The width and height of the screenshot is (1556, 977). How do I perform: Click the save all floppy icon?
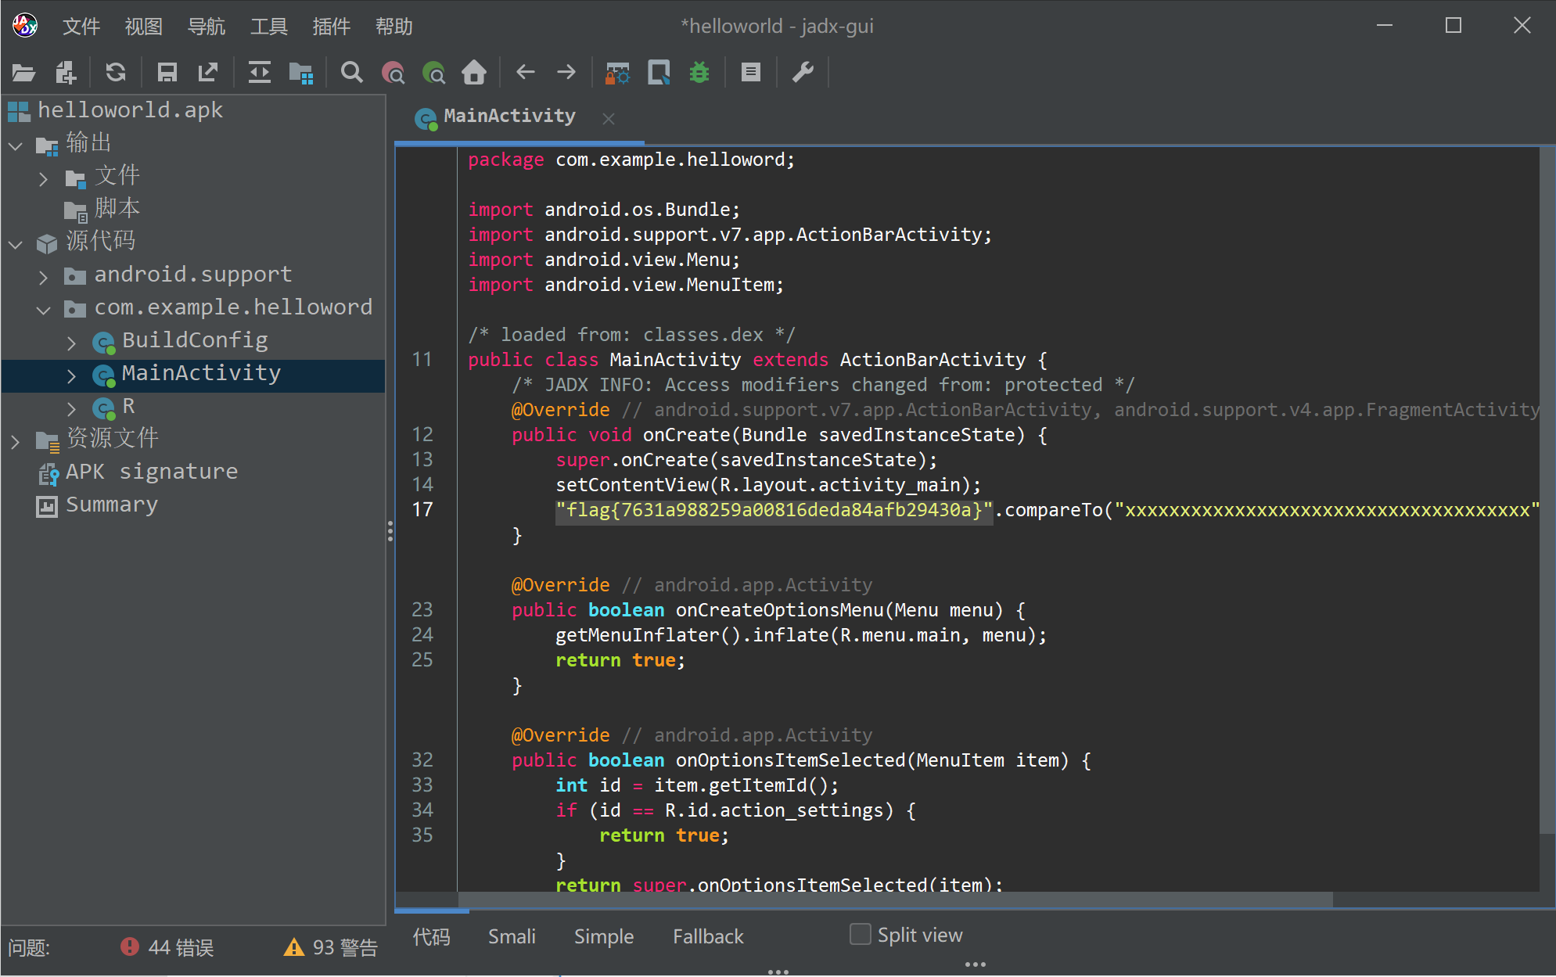(167, 73)
